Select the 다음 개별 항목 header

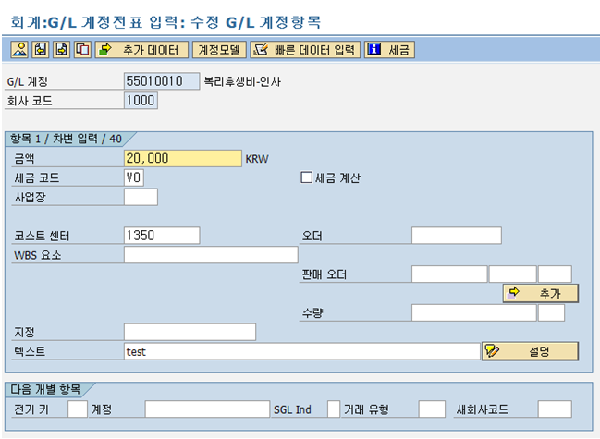tap(45, 389)
